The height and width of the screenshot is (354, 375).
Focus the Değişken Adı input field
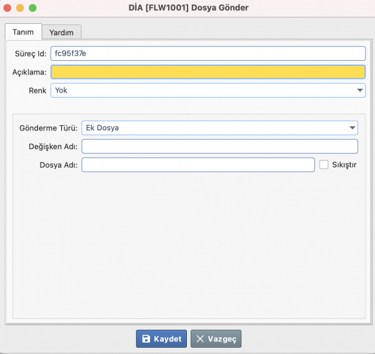pyautogui.click(x=219, y=146)
